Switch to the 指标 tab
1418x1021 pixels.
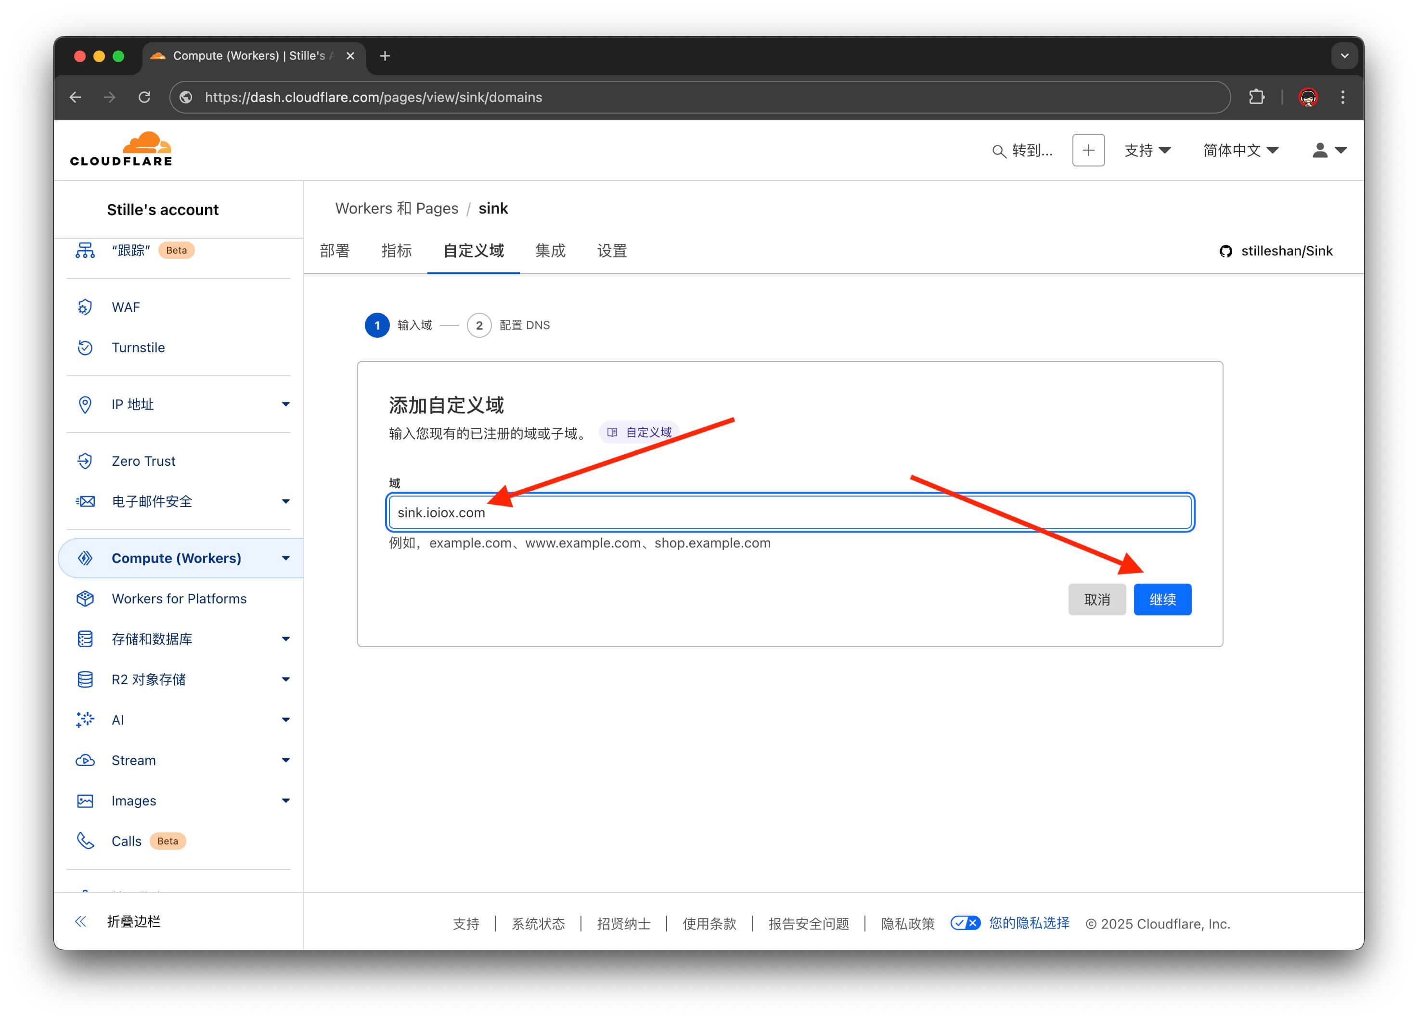click(x=397, y=251)
